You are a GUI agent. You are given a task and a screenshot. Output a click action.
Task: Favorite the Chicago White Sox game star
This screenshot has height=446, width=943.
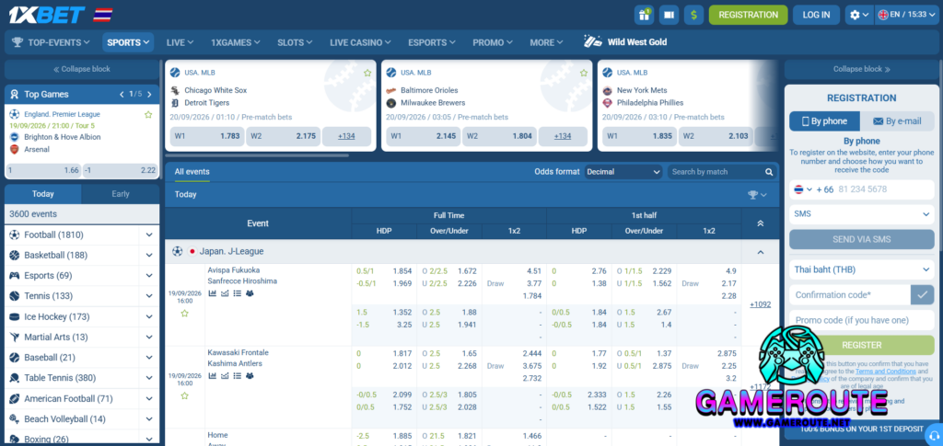click(x=367, y=74)
